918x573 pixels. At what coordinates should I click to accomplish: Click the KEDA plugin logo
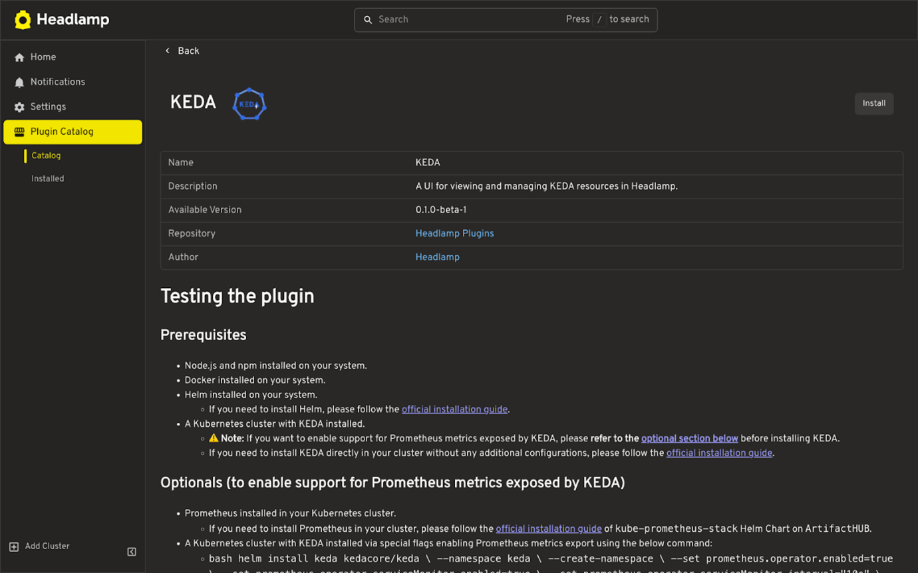tap(249, 104)
